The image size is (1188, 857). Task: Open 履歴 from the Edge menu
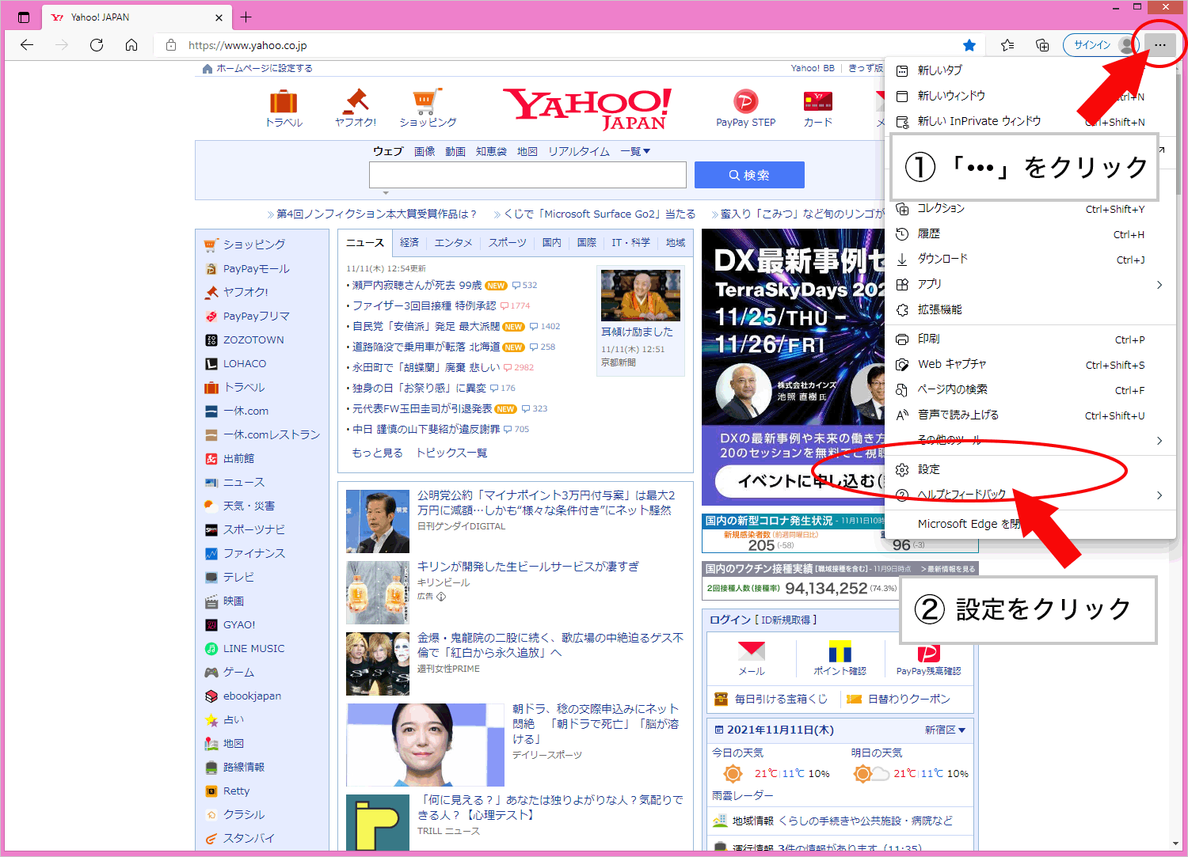coord(1030,234)
